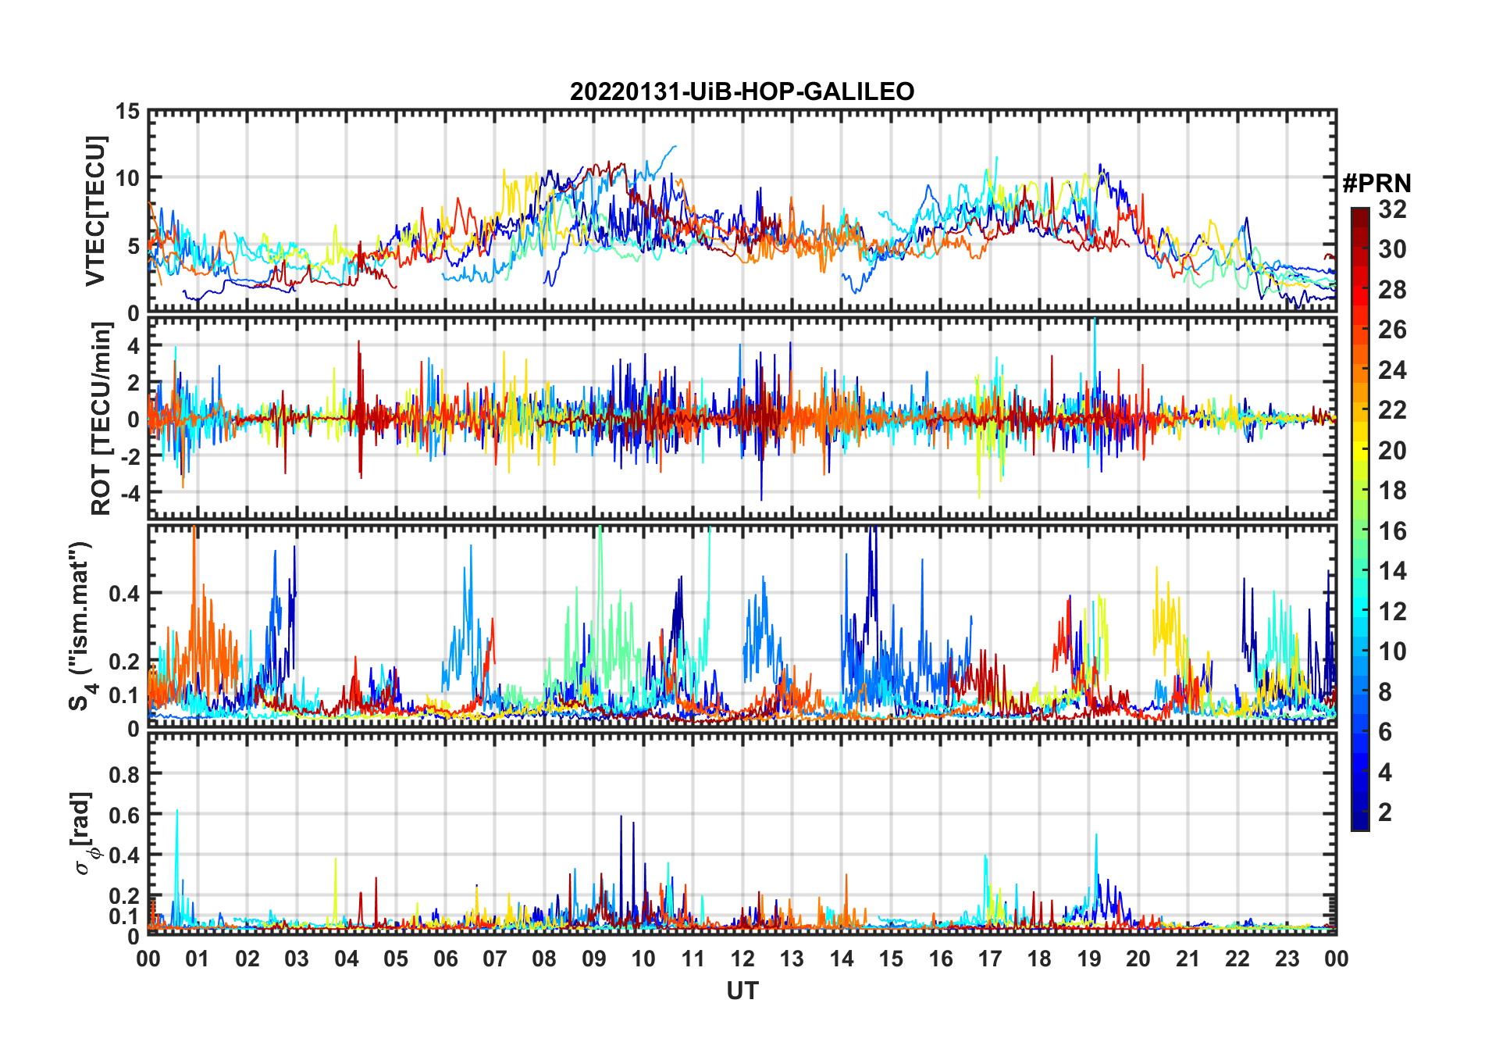Click sigma-phi axis tick label 0.8
The image size is (1485, 1039).
[x=124, y=774]
